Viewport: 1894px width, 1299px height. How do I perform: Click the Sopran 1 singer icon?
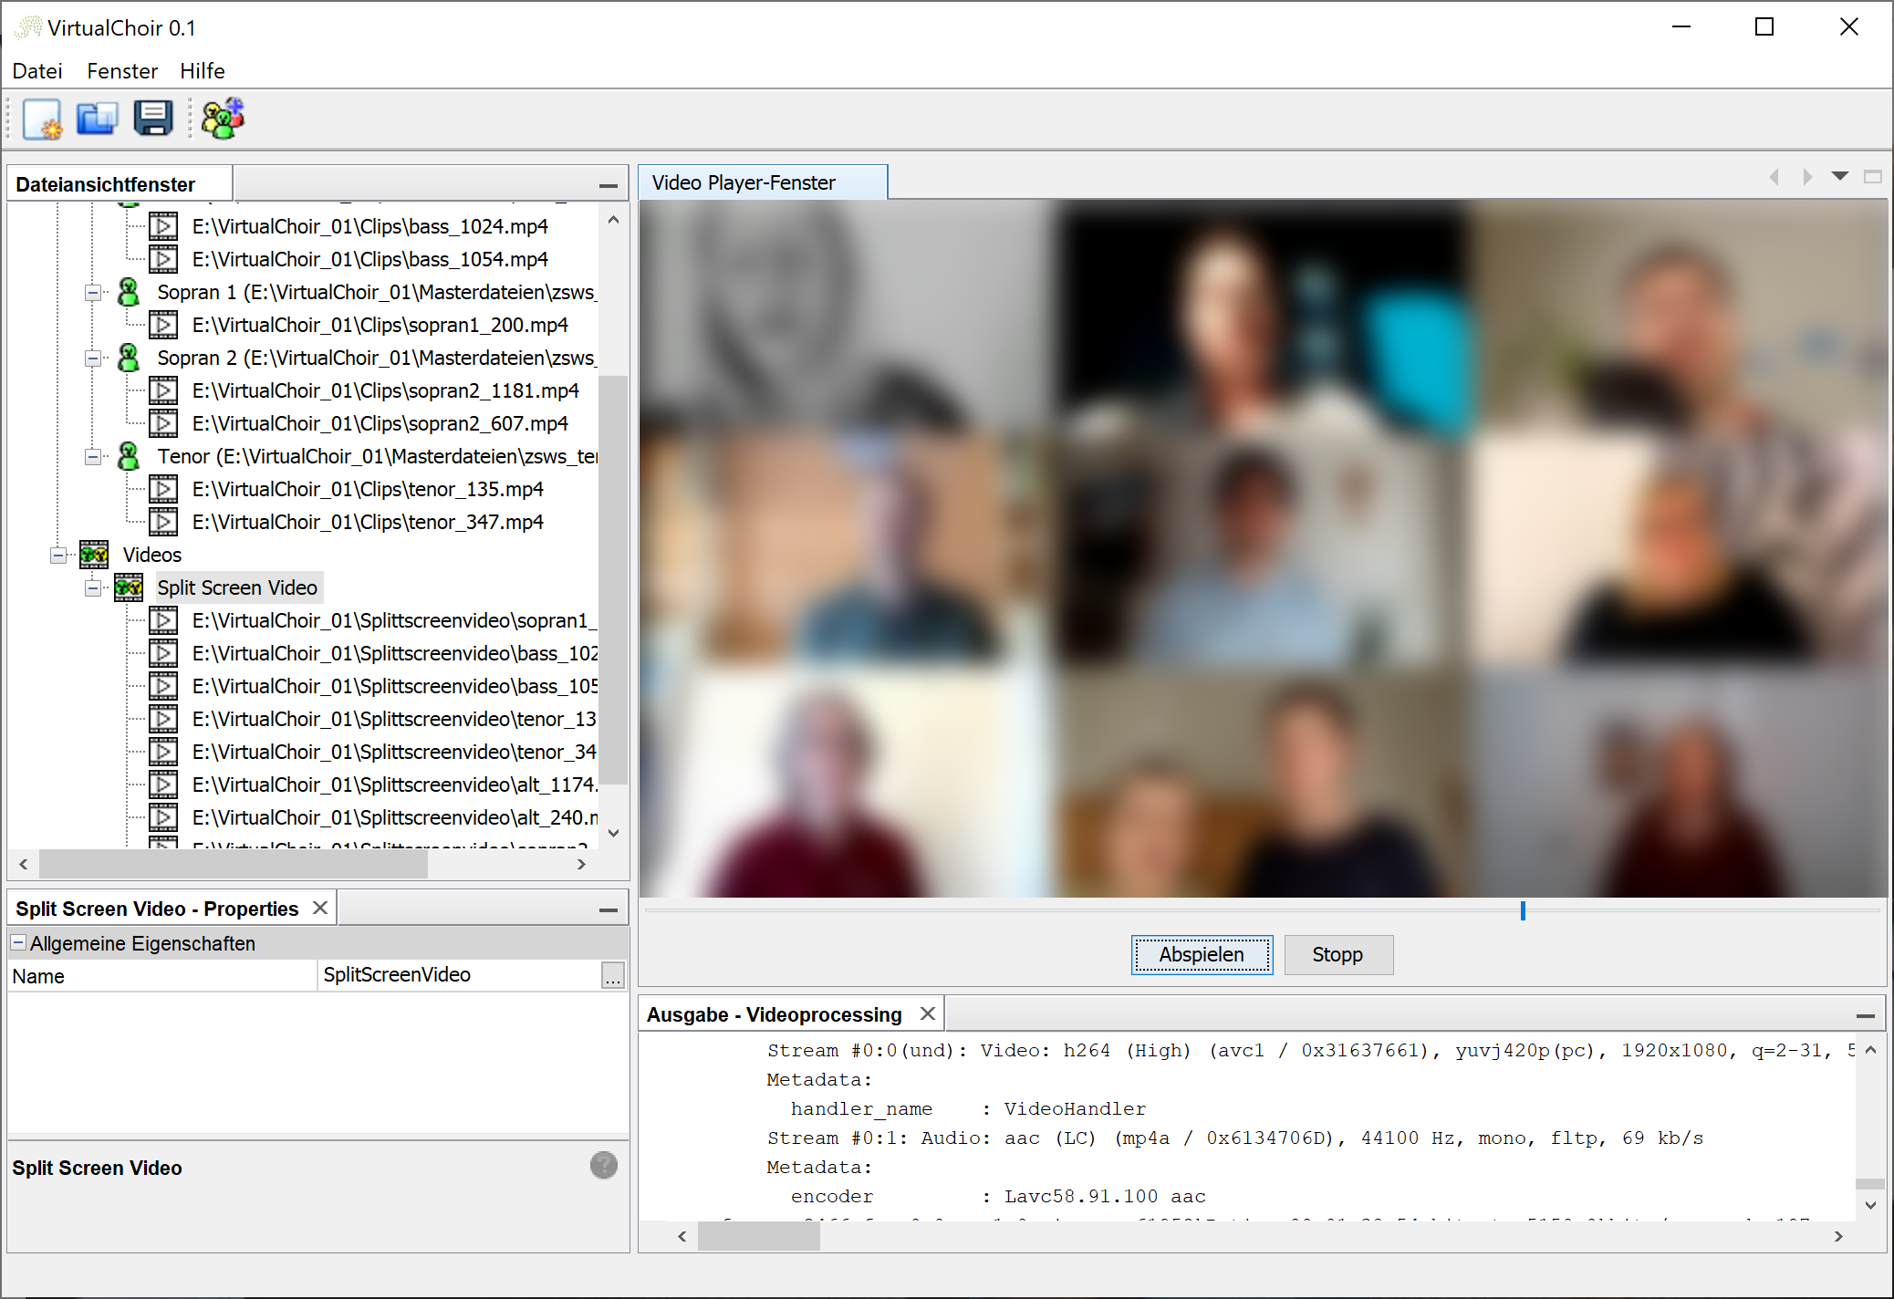[x=129, y=292]
